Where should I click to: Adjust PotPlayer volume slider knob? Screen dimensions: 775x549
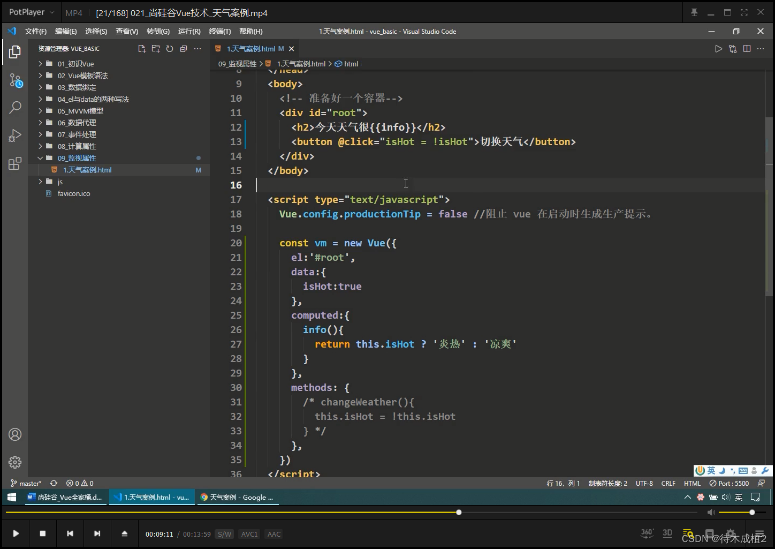pos(752,513)
